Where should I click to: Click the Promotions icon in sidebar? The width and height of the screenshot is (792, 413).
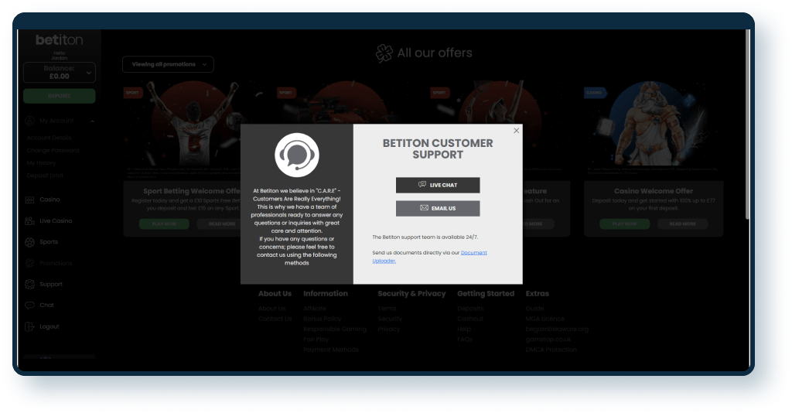(x=30, y=263)
